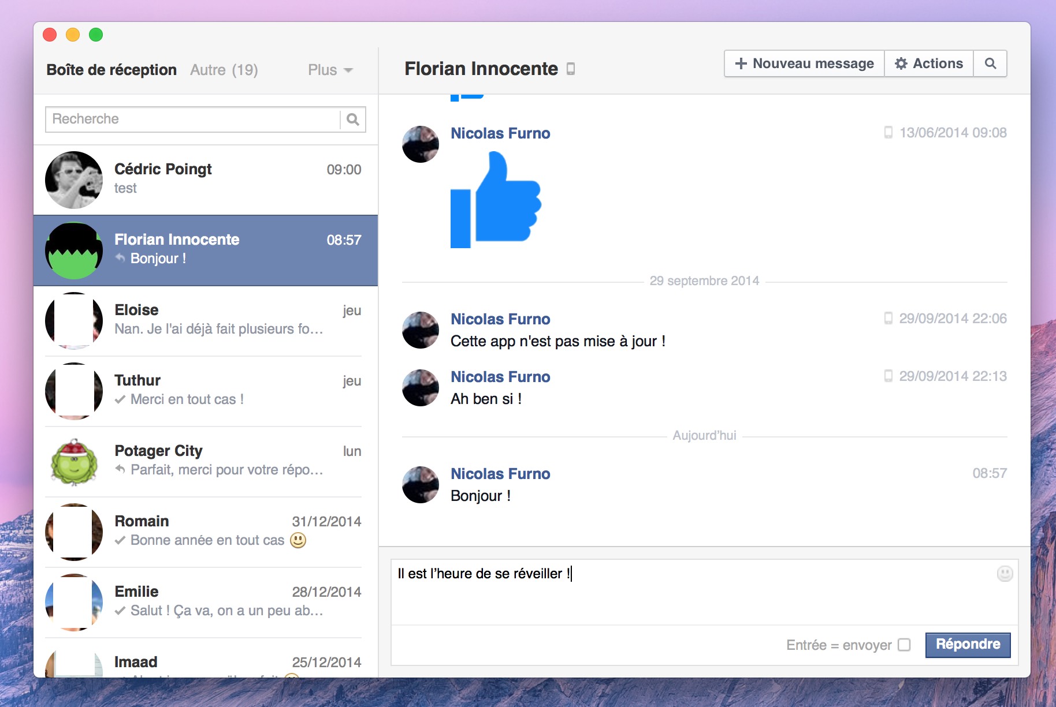The image size is (1056, 707).
Task: Click Nicolas Furno name above the thumbs-up
Action: 500,133
